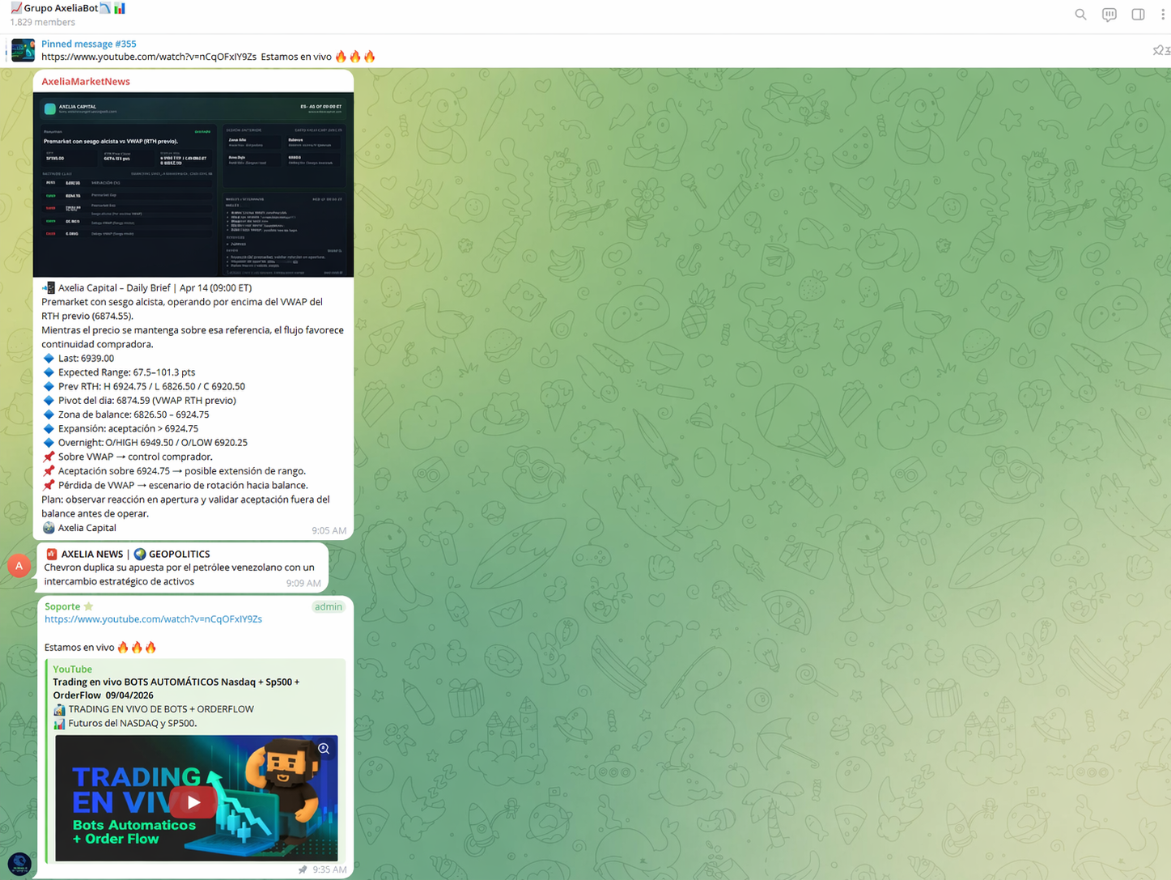Click the pinned message thumbnail image

(x=23, y=50)
